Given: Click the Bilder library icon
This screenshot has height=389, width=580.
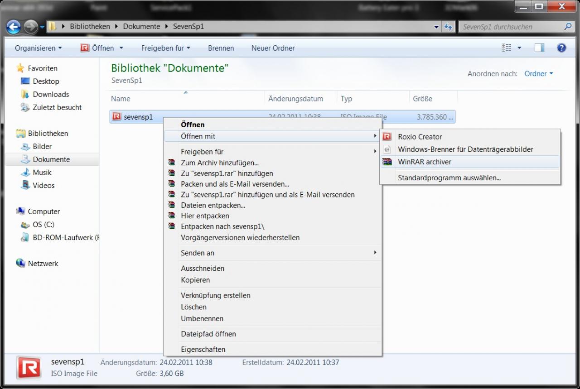Looking at the screenshot, I should 25,147.
